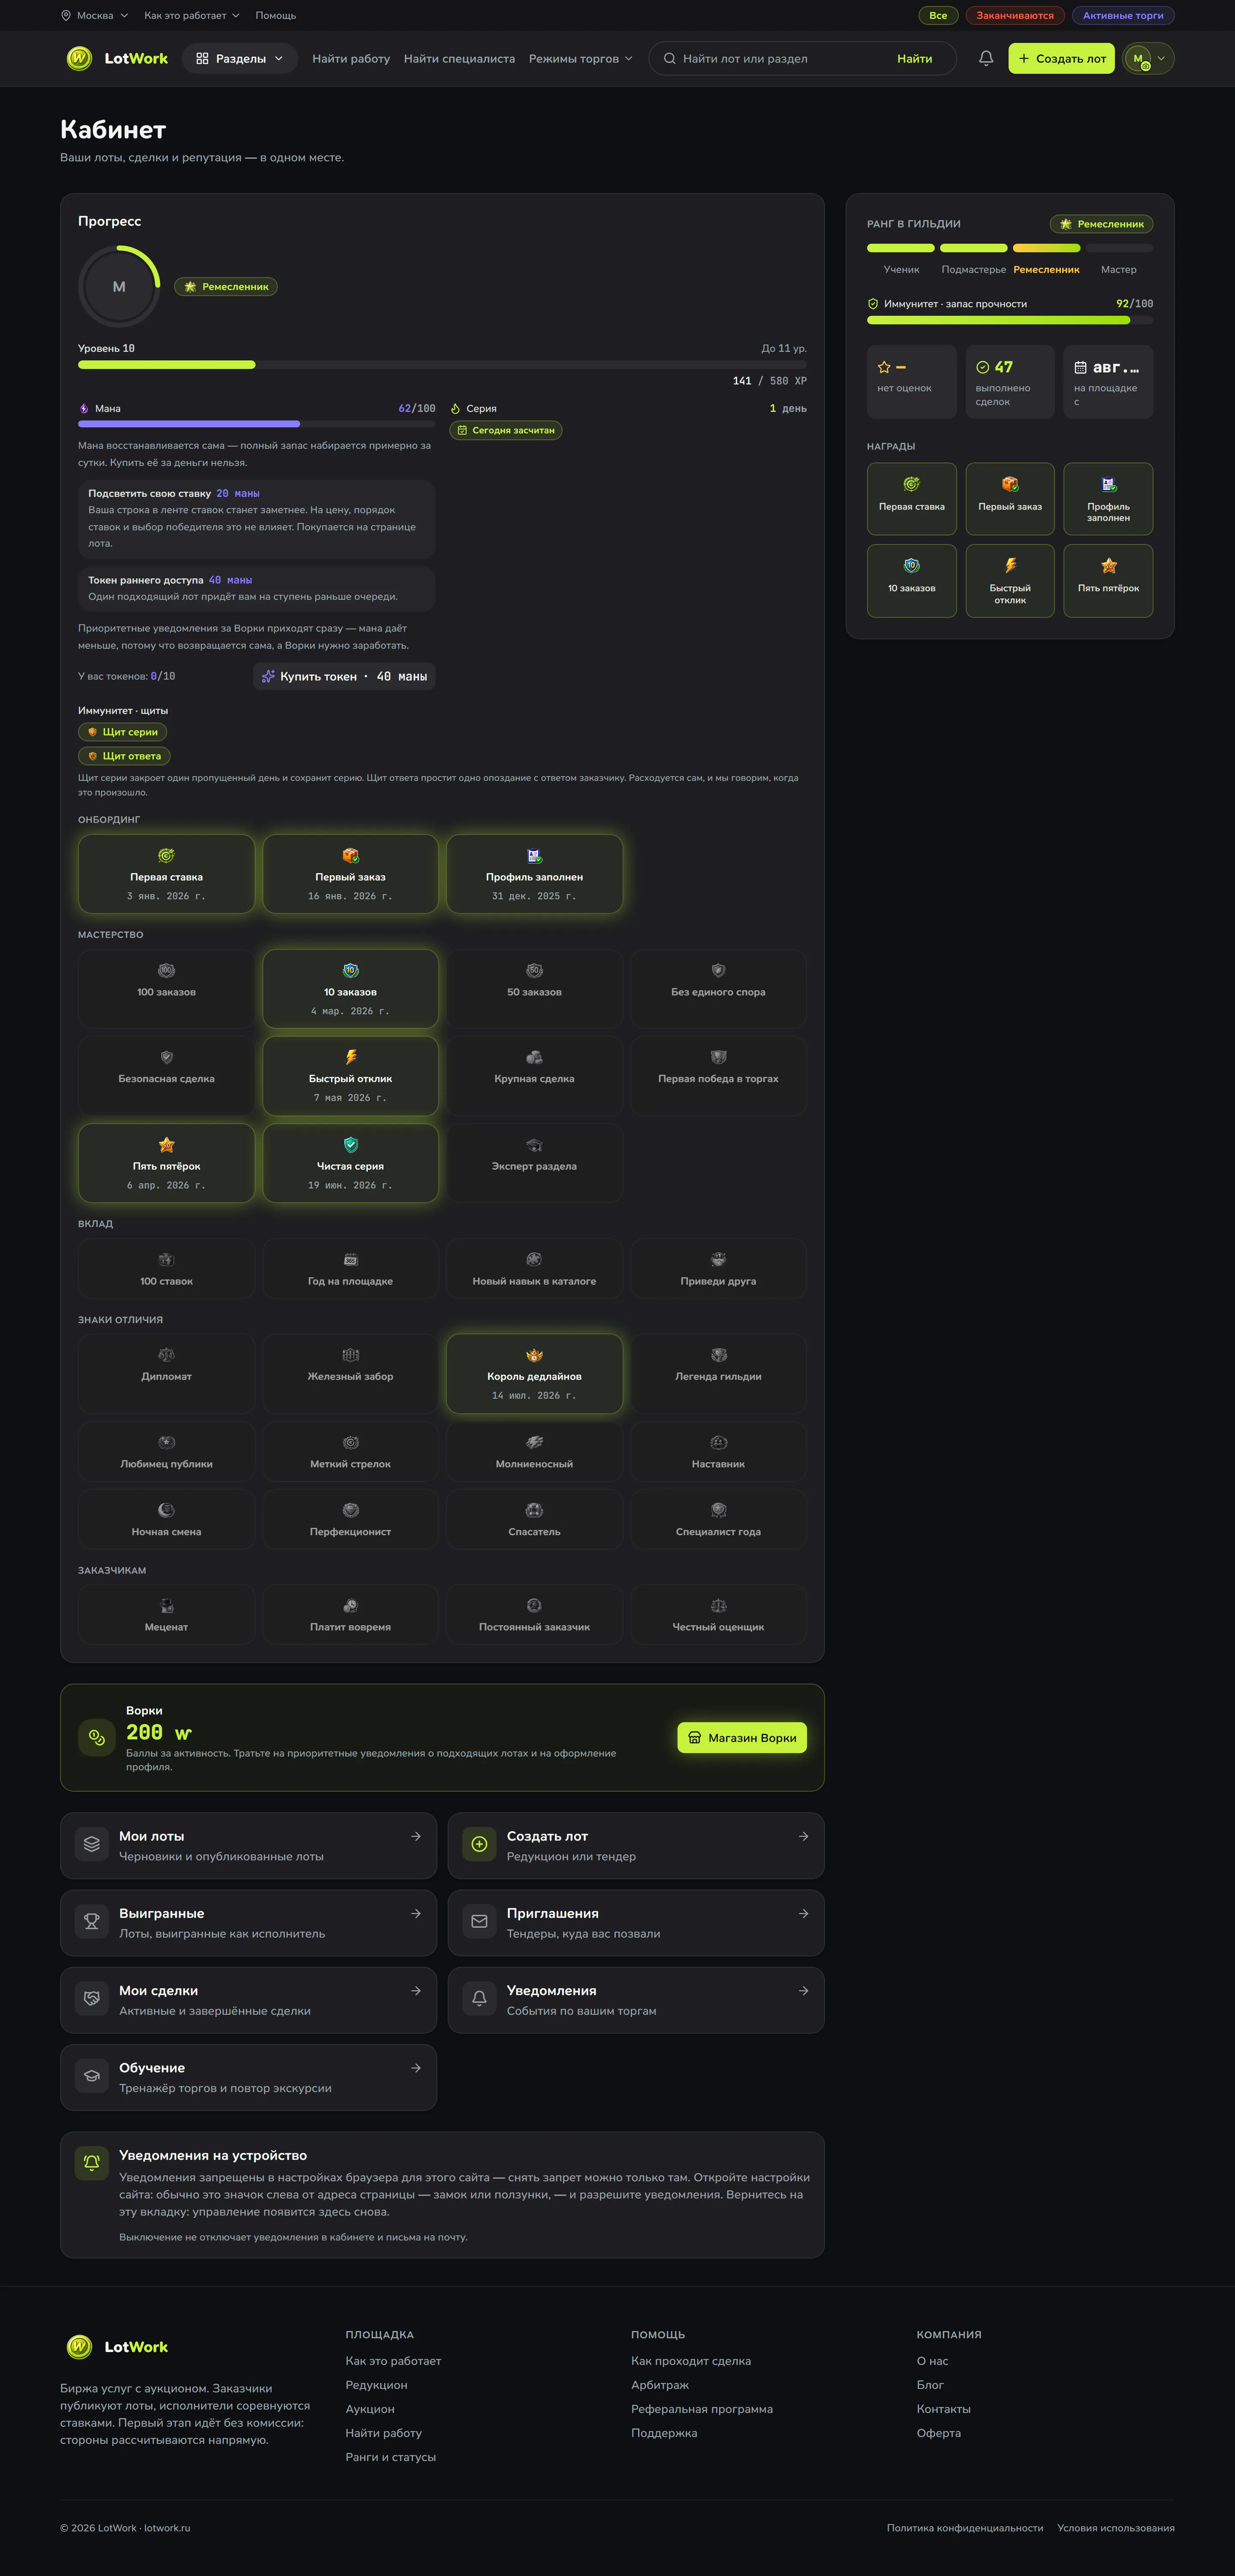Open the 'Приглашения' cabinet card
The image size is (1235, 2576).
click(636, 1923)
